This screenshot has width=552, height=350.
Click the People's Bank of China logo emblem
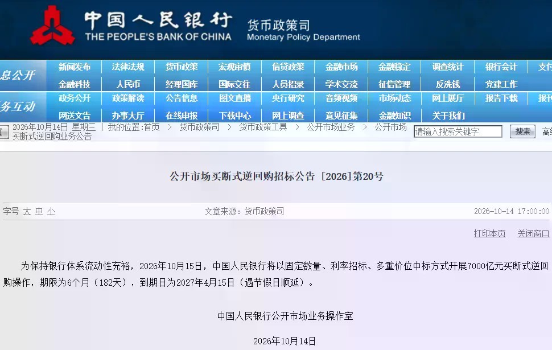(x=52, y=26)
